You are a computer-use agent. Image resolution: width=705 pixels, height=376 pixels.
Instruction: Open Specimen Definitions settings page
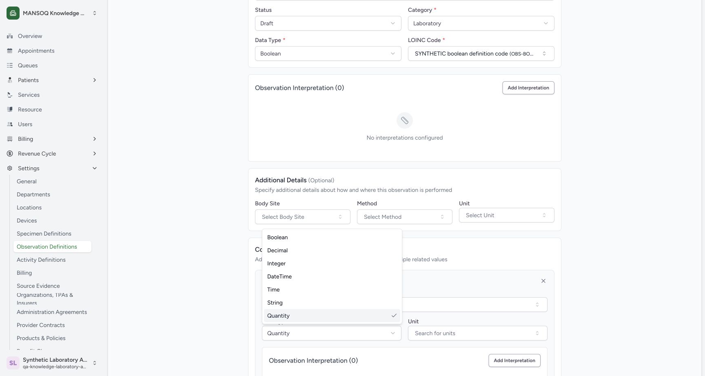coord(44,234)
